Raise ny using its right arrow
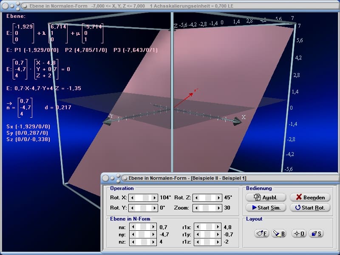Viewport: 340px width, 255px height. (153, 234)
